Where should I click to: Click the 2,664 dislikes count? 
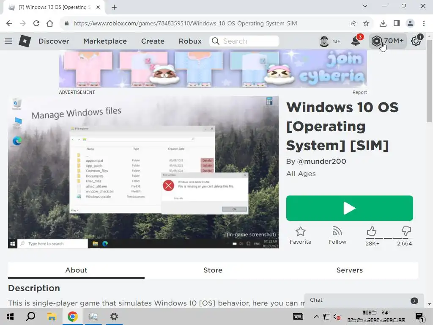click(x=404, y=243)
